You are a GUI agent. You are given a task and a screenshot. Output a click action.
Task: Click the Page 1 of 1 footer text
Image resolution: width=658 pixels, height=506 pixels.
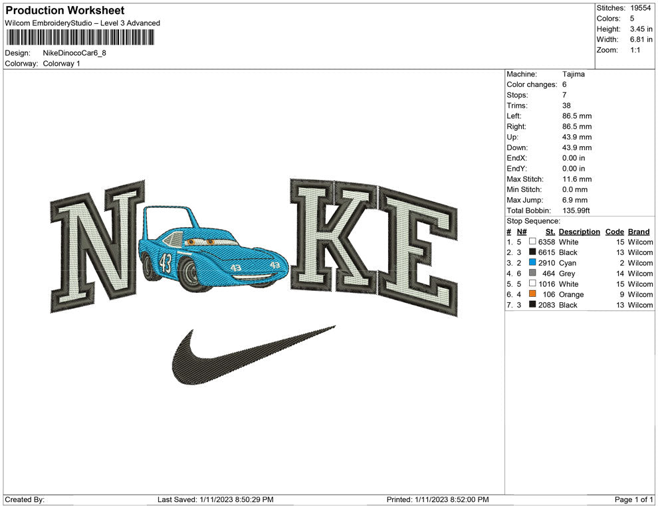point(634,499)
